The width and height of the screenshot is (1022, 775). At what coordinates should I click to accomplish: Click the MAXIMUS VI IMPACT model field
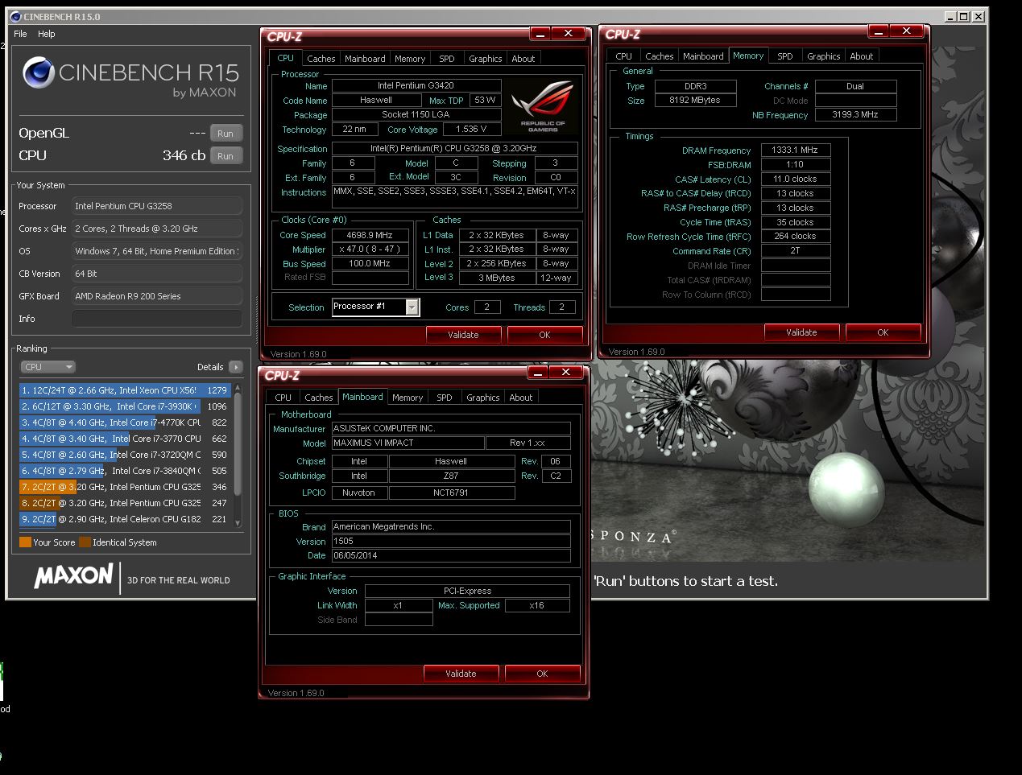click(x=408, y=443)
